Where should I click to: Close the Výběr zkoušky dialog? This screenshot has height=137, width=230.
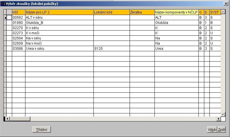point(226,3)
